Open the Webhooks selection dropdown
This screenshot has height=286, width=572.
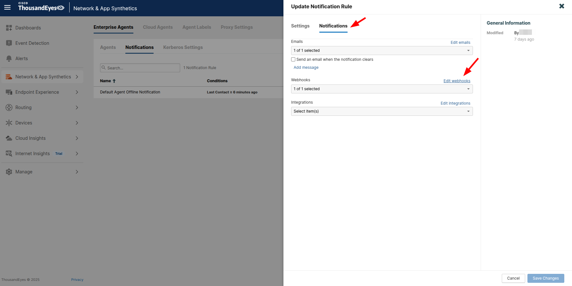click(x=382, y=89)
